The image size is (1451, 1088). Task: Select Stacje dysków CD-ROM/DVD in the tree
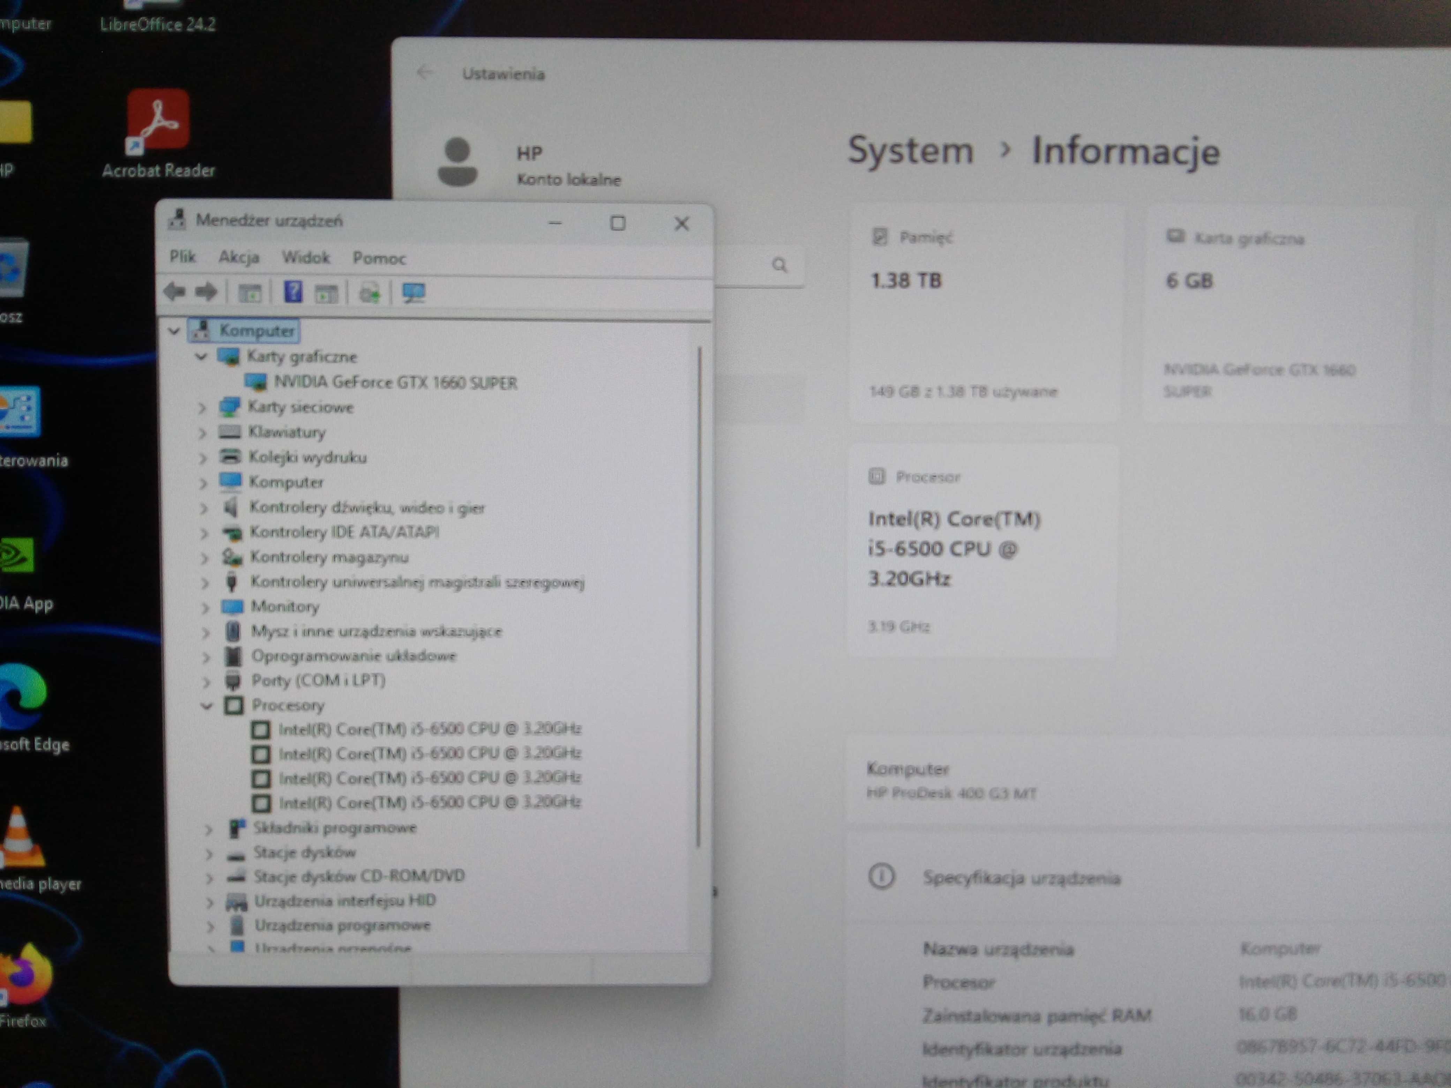(360, 876)
